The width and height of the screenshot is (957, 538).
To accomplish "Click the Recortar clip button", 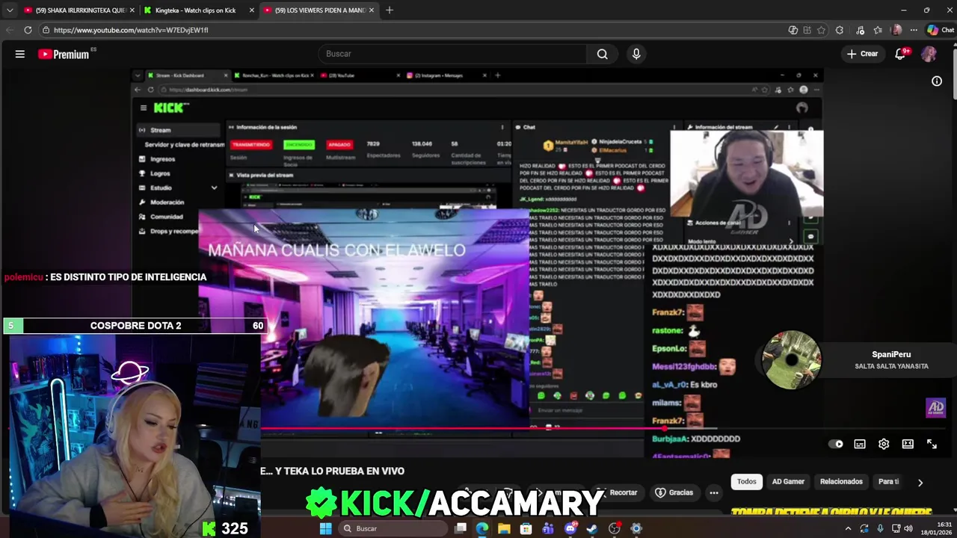I will [617, 492].
